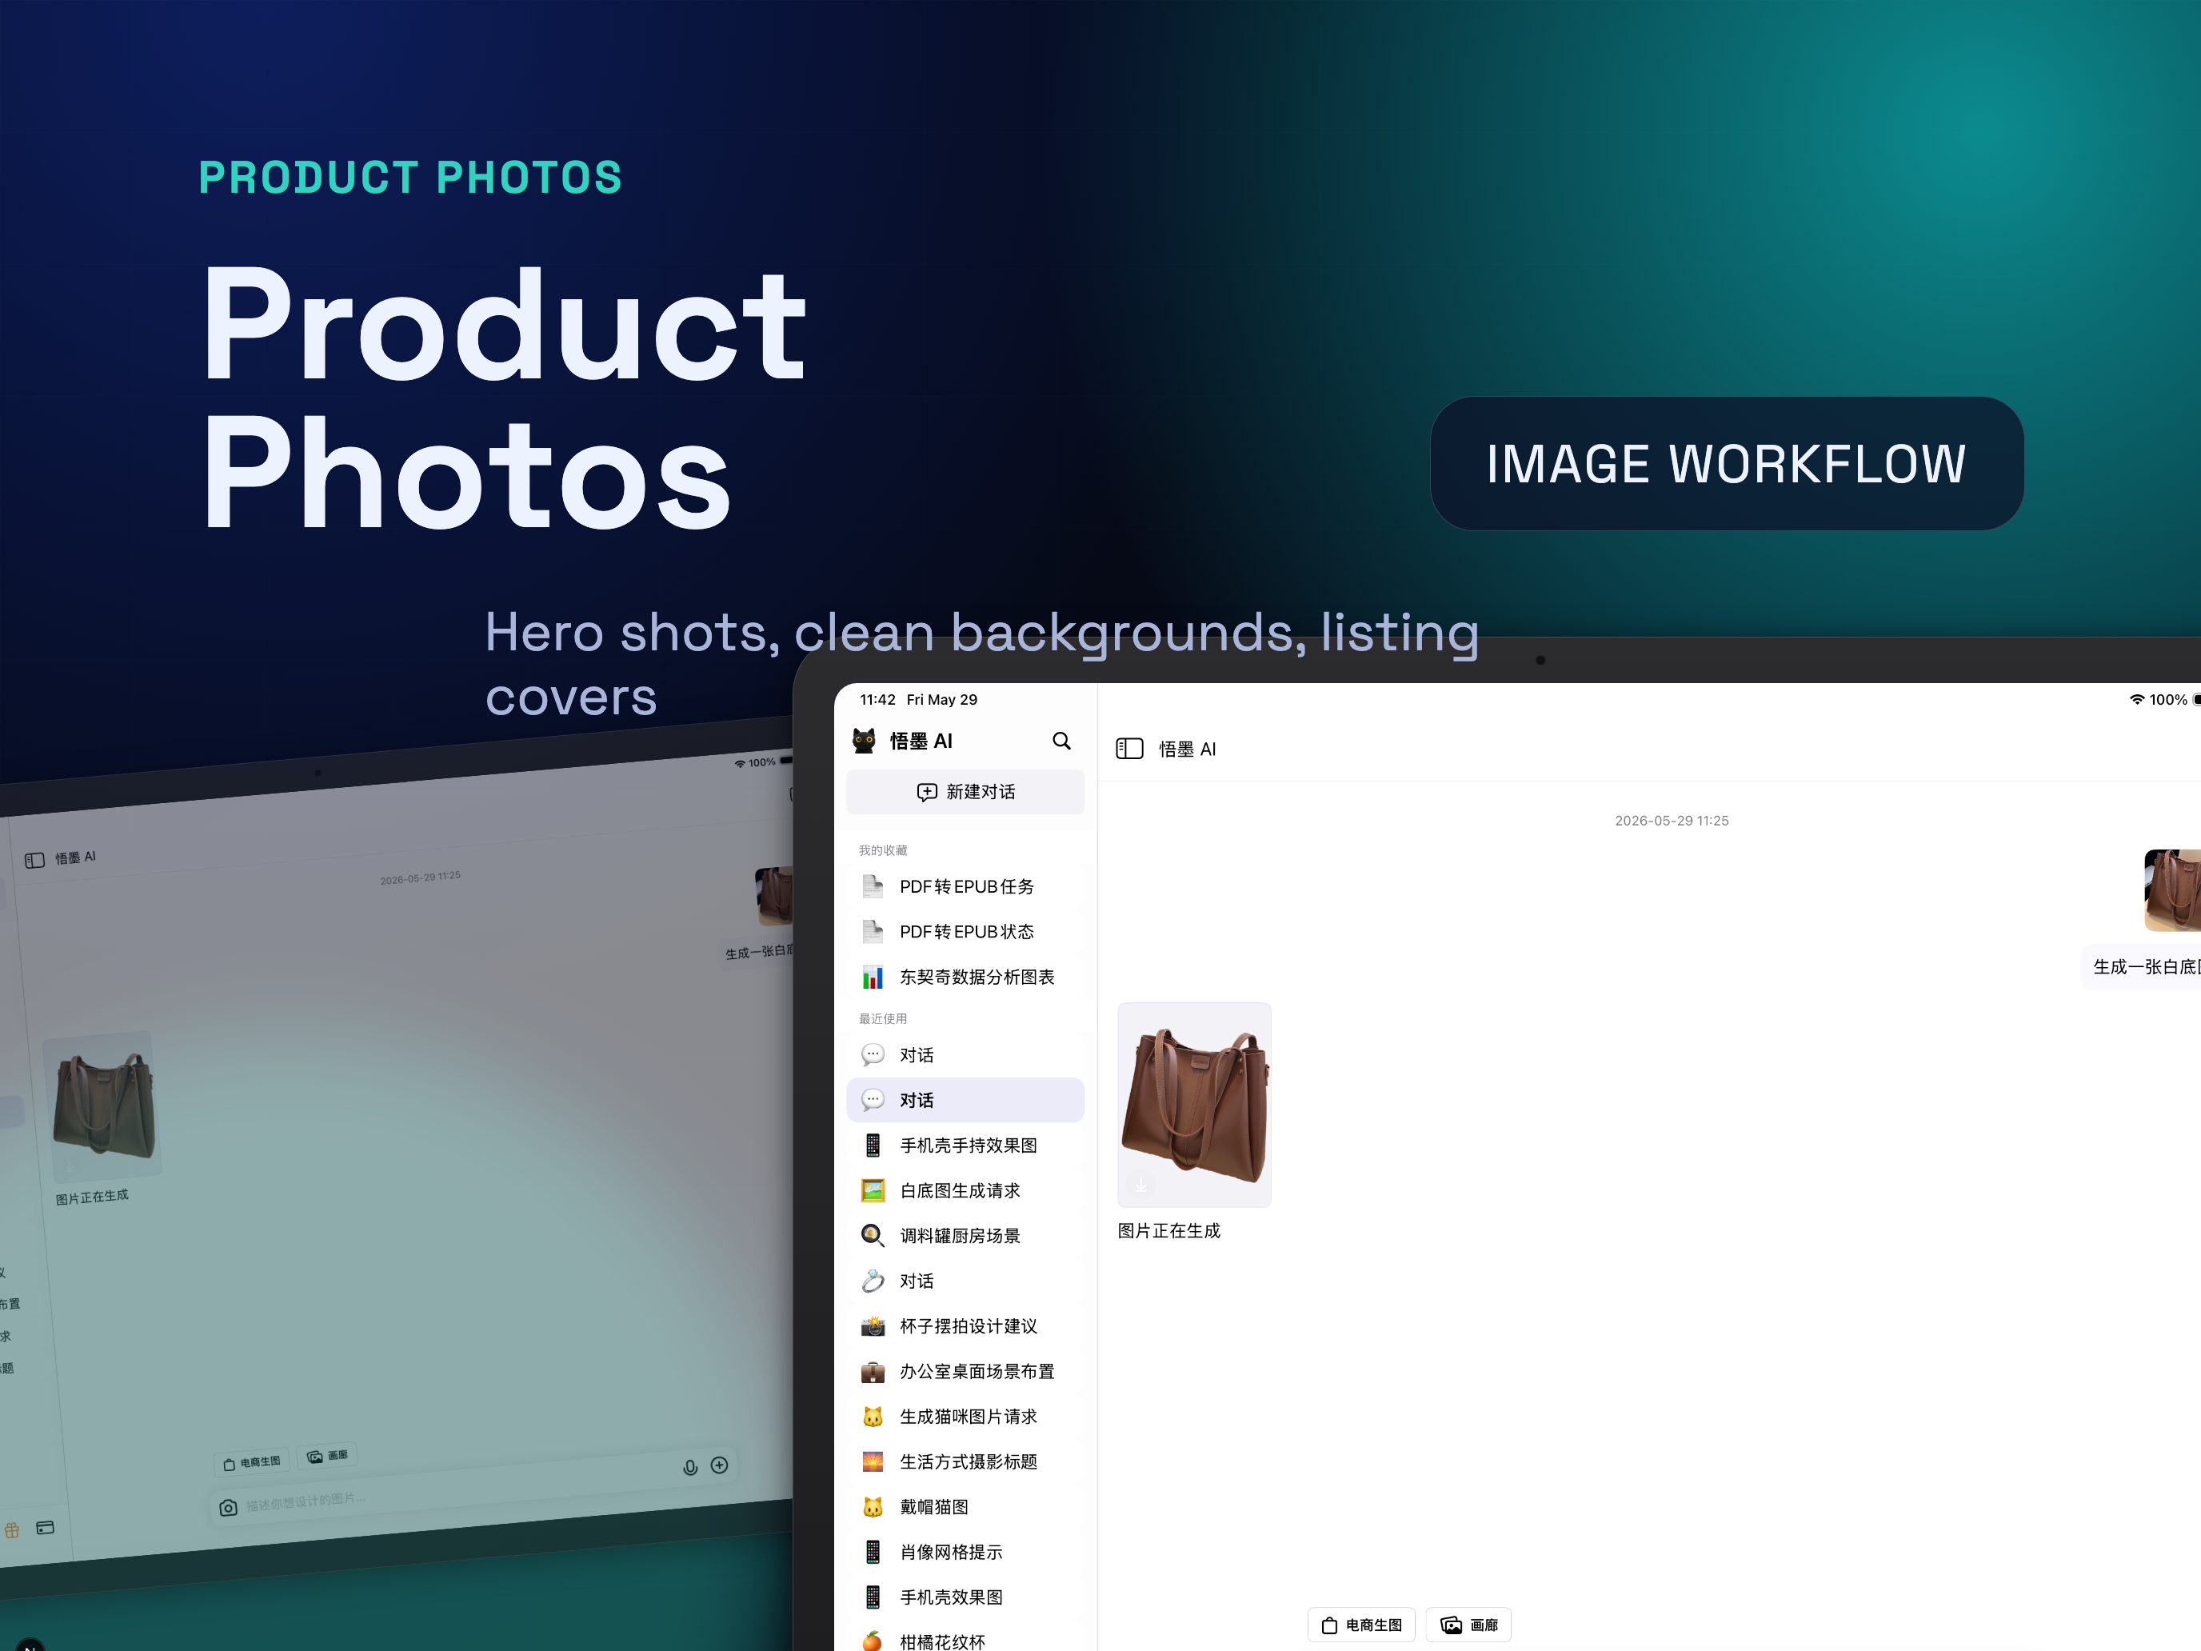Toggle the sidebar panel icon in the front iPad header

tap(1129, 749)
